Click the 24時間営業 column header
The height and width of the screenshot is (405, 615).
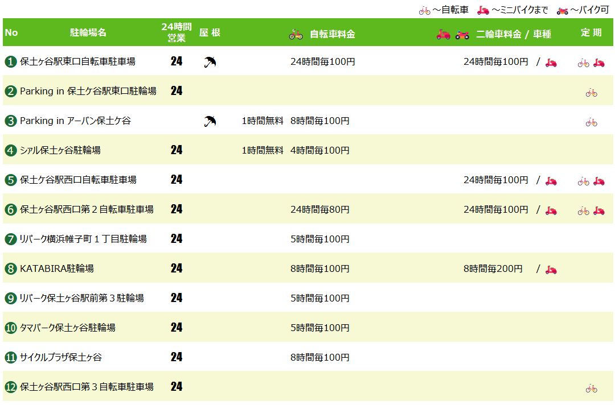177,32
